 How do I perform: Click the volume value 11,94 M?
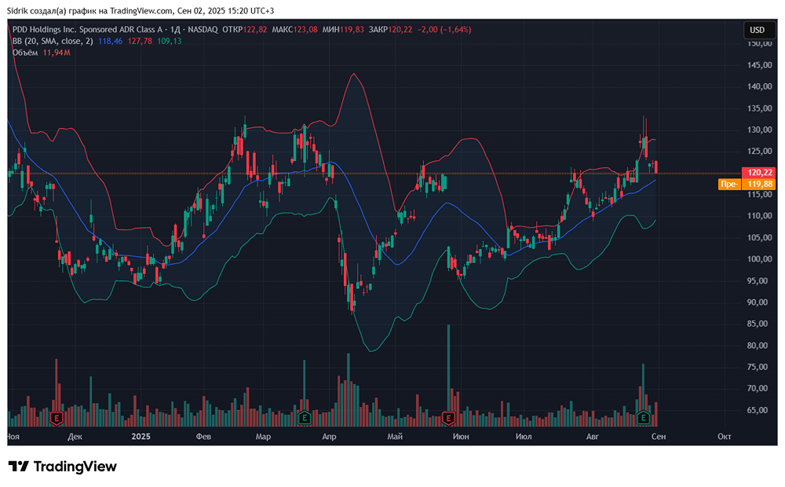coord(57,52)
